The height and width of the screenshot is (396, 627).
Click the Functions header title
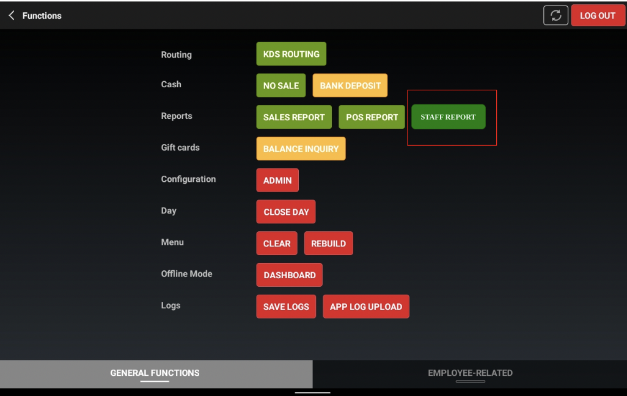[42, 16]
